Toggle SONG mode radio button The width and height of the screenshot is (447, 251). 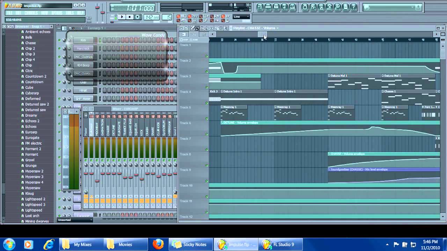click(116, 18)
